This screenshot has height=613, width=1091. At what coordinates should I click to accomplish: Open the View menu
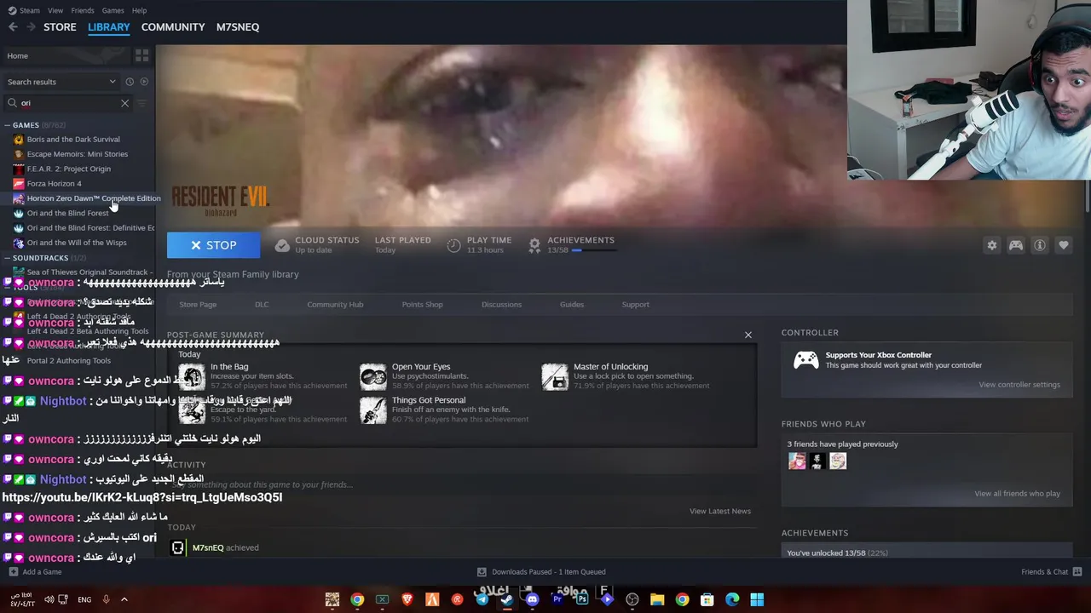pos(55,10)
